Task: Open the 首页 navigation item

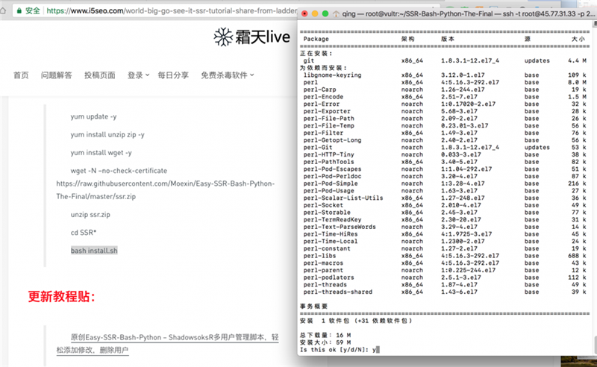Action: coord(21,75)
